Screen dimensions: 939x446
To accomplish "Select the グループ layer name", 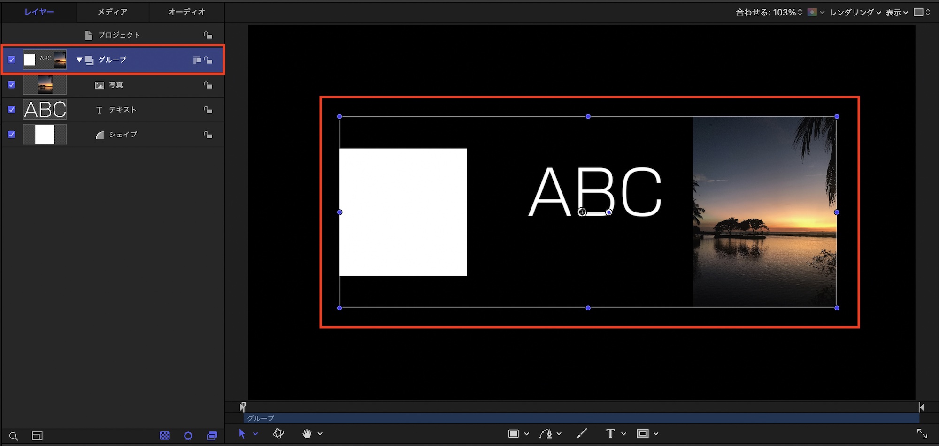I will tap(112, 60).
